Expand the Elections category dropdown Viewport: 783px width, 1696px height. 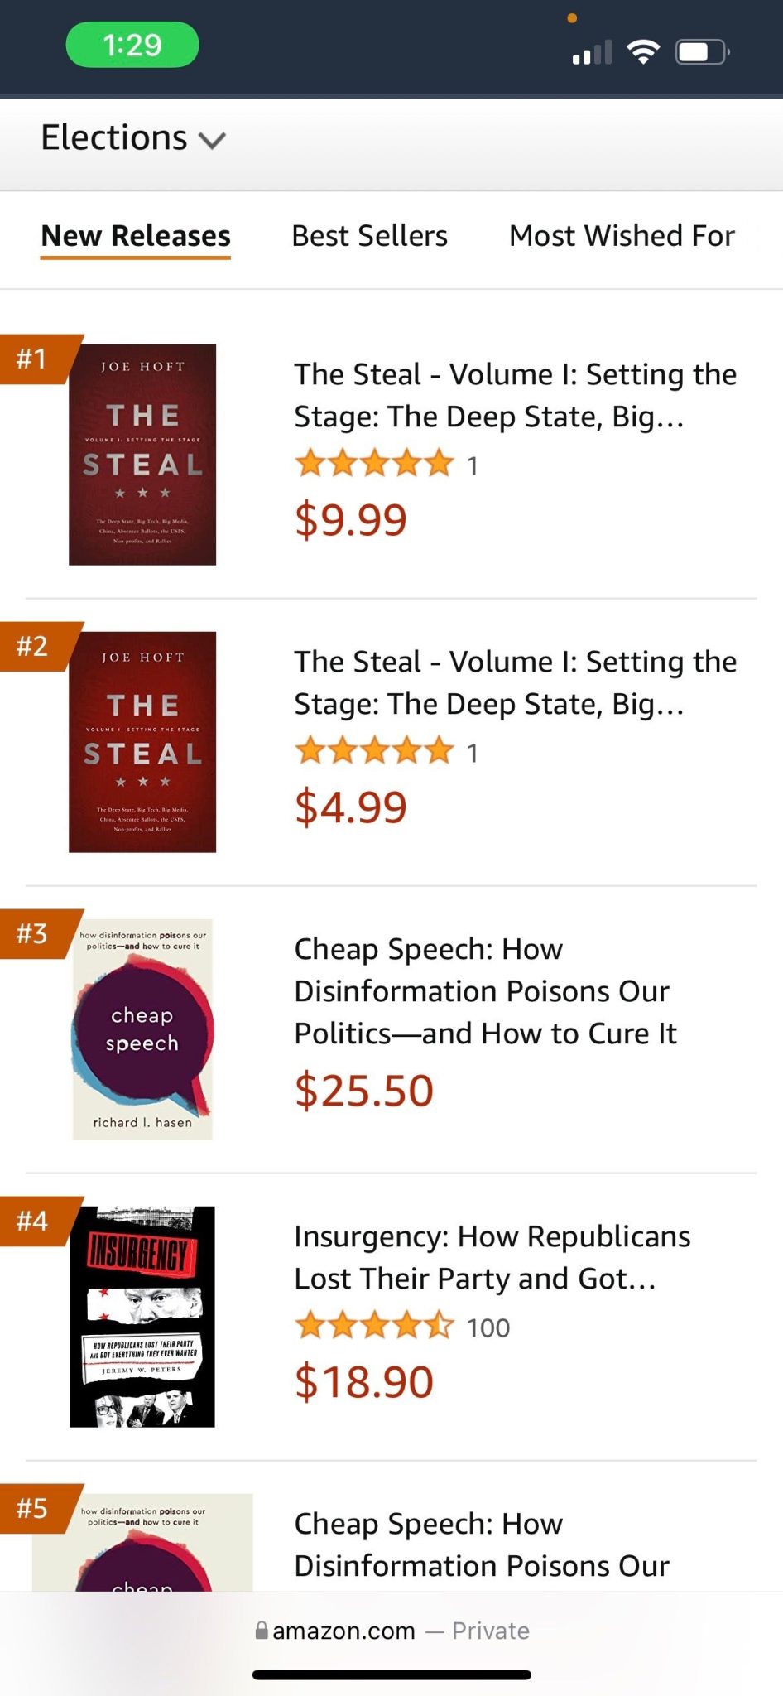coord(133,138)
